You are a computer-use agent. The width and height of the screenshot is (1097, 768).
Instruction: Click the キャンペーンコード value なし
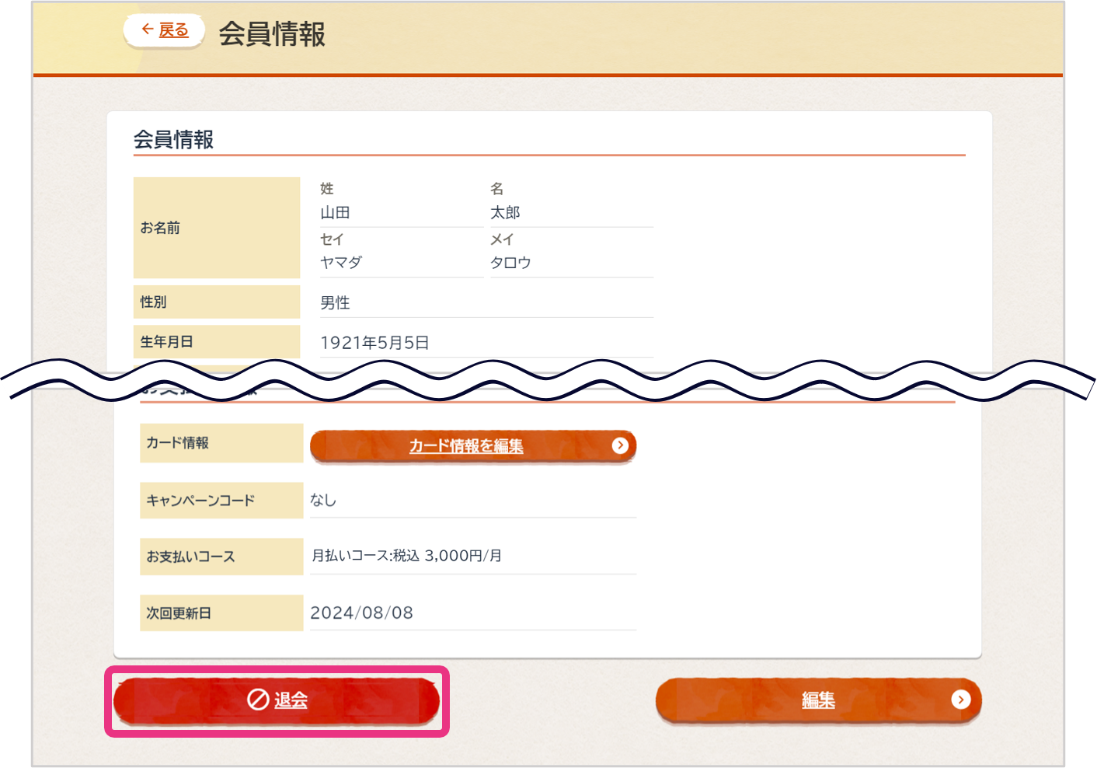323,501
